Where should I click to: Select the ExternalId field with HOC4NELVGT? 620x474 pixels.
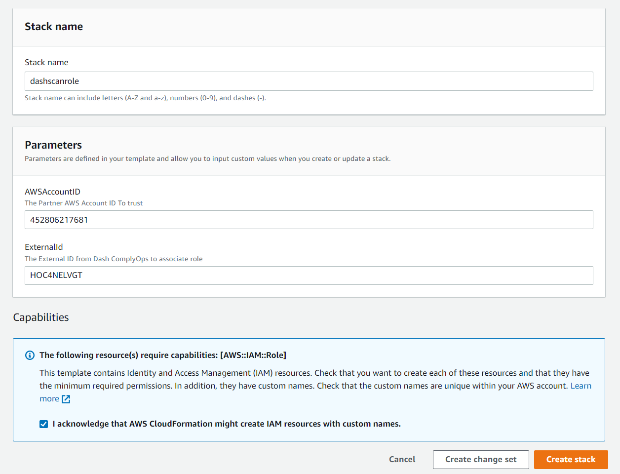coord(309,276)
